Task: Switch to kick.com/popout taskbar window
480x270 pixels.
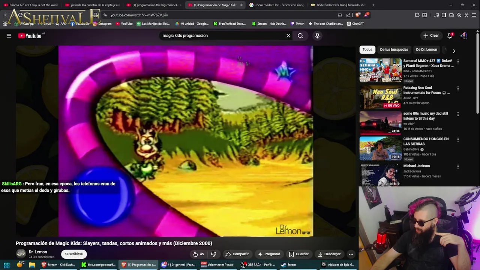Action: 98,265
